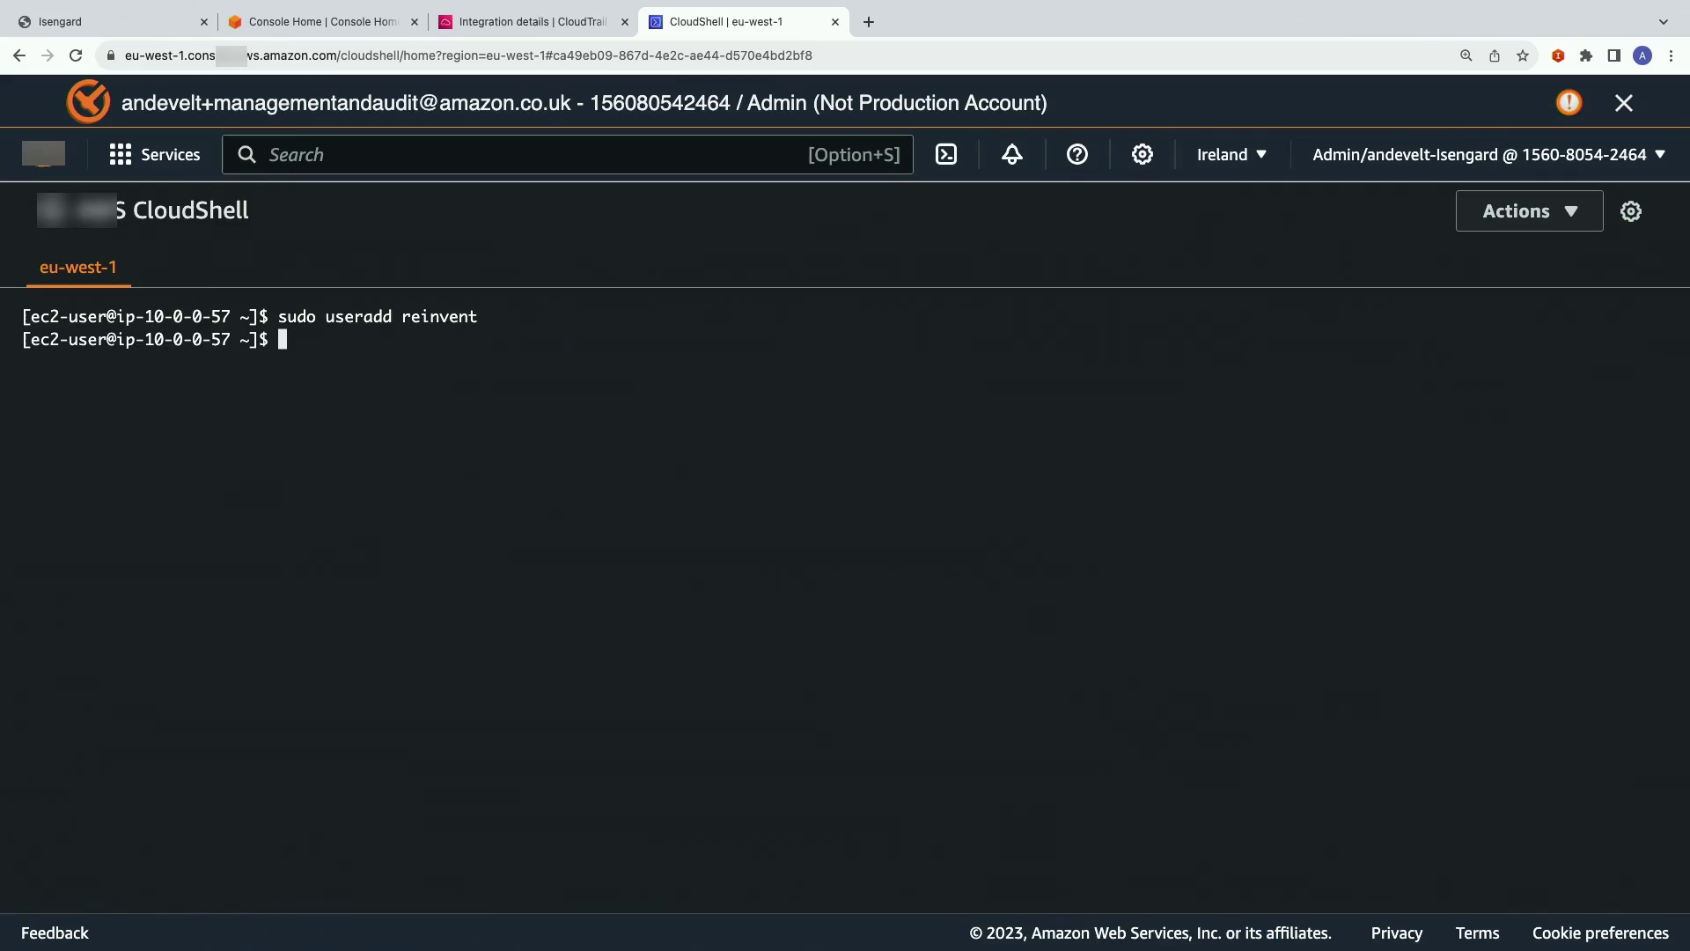Open Cookie preferences
This screenshot has height=951, width=1690.
(x=1600, y=933)
